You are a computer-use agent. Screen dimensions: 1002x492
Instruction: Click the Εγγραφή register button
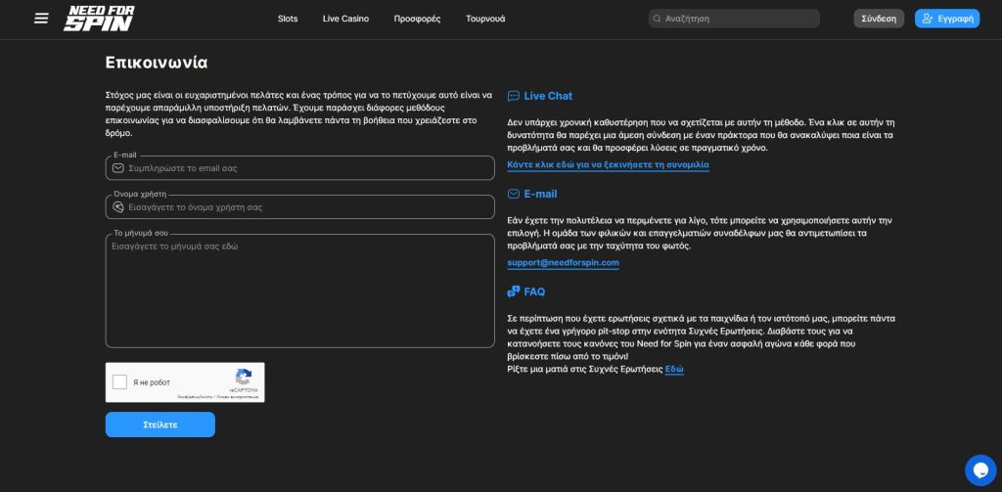point(946,19)
